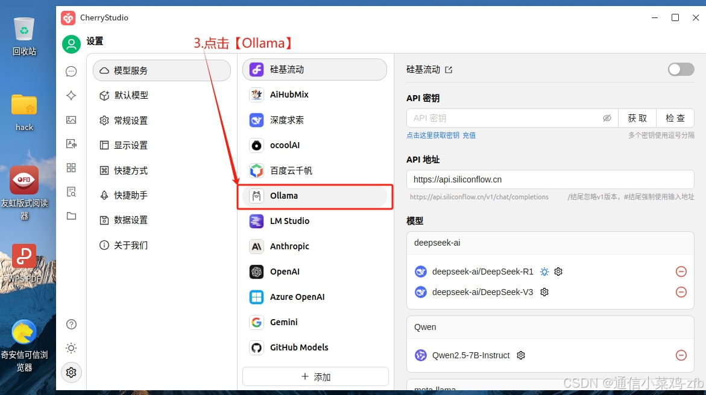
Task: Select the AiHubMix provider
Action: pos(314,95)
